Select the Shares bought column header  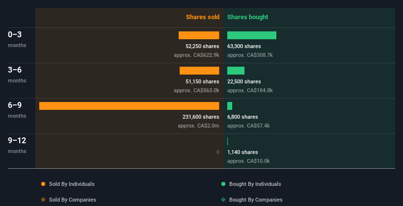pyautogui.click(x=247, y=17)
